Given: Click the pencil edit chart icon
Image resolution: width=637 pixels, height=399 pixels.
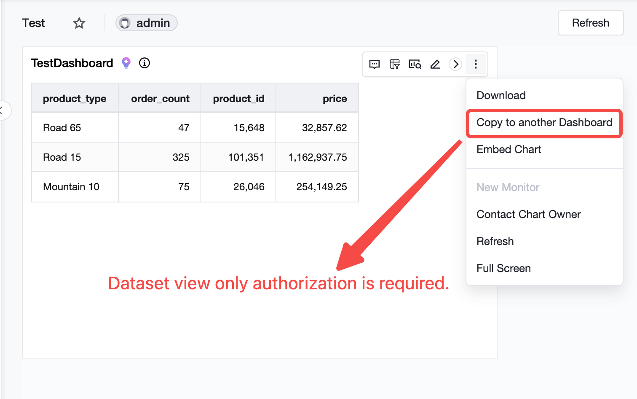Looking at the screenshot, I should click(435, 64).
